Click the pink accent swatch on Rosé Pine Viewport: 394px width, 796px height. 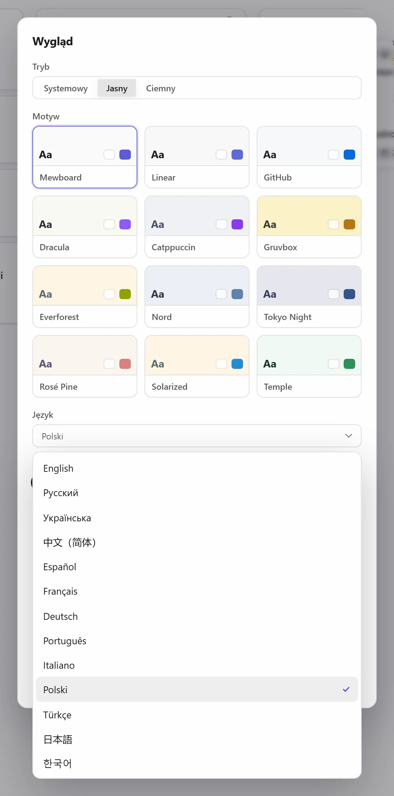click(x=125, y=364)
